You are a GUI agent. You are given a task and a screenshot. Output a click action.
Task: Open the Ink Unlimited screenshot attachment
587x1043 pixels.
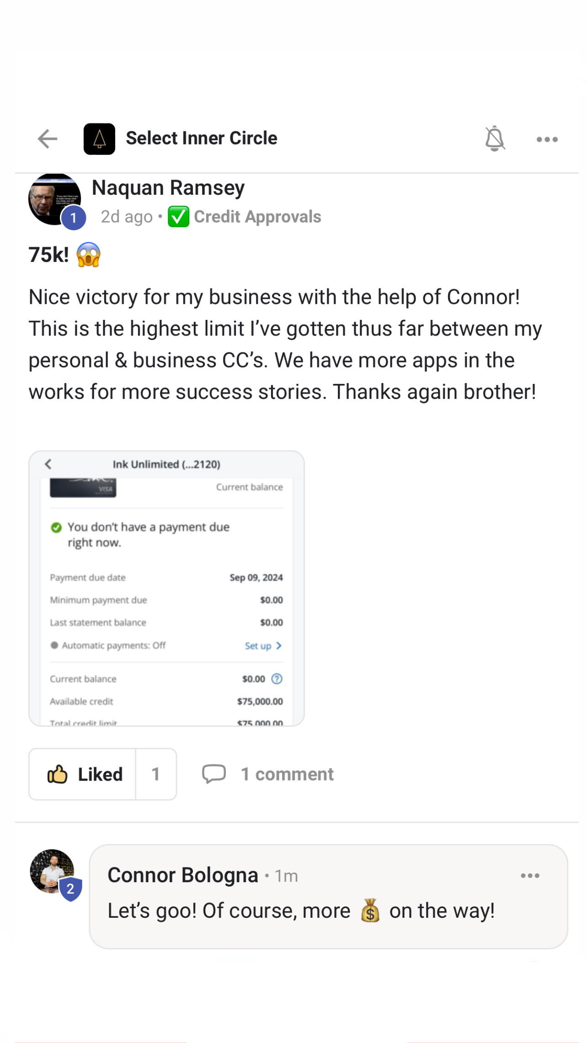(166, 588)
